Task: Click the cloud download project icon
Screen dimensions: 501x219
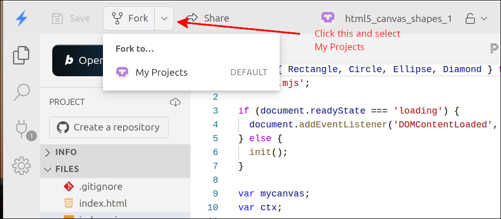Action: pos(175,102)
